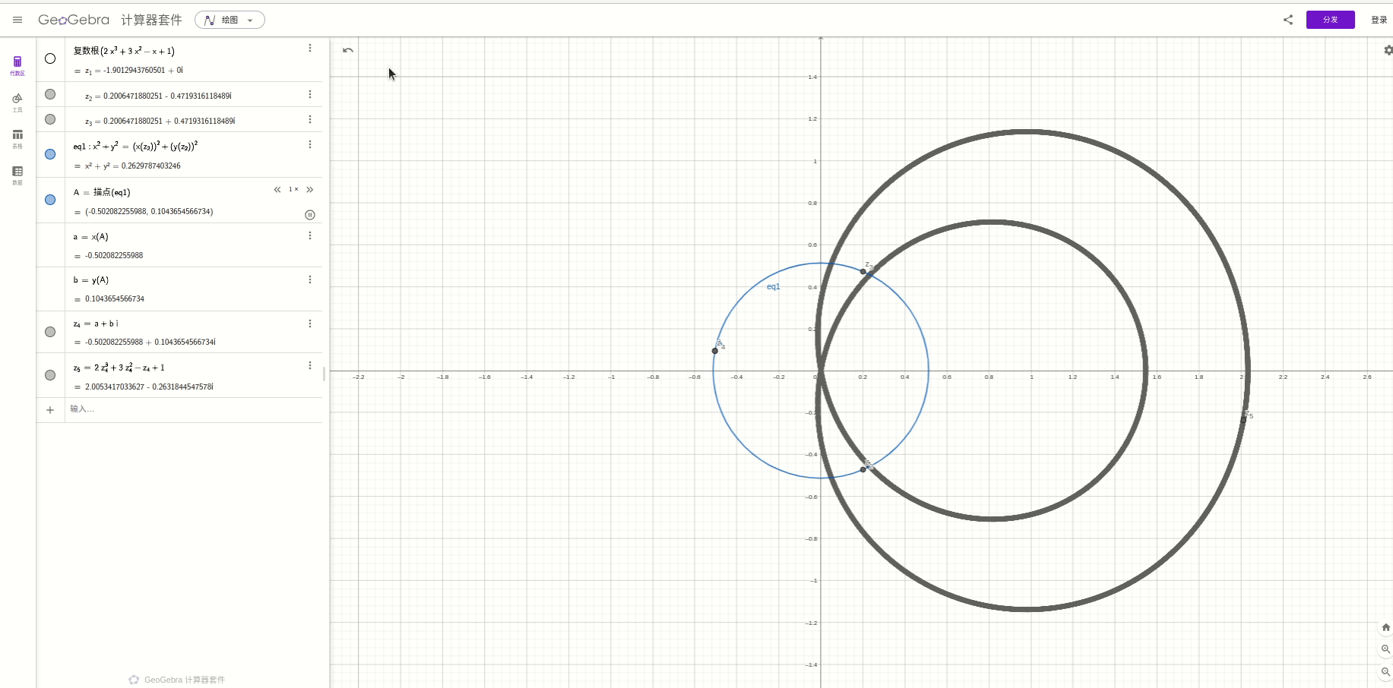Zoom in the graphics view
Screen dimensions: 1393x688
[1385, 649]
